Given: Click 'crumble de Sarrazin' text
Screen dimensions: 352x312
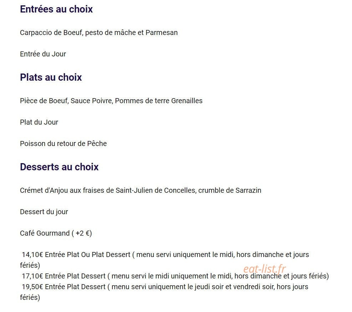Looking at the screenshot, I should tap(230, 190).
